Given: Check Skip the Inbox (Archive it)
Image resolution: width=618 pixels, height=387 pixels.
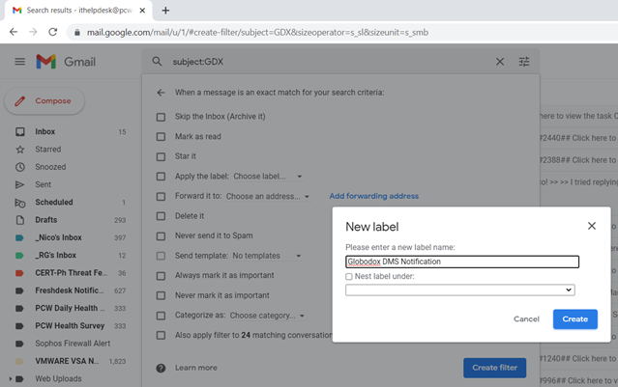Looking at the screenshot, I should (x=161, y=117).
